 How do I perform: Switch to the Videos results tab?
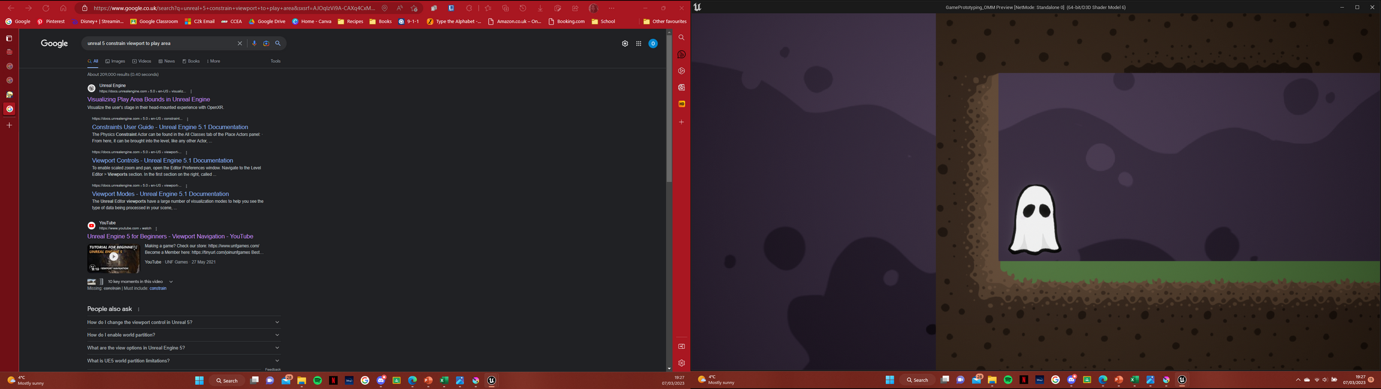[142, 61]
